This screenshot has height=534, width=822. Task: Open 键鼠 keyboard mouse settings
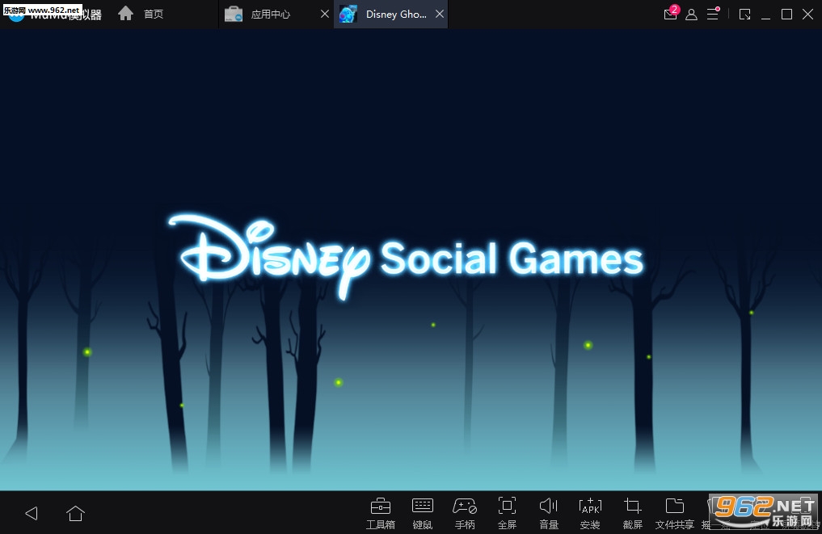(x=423, y=514)
